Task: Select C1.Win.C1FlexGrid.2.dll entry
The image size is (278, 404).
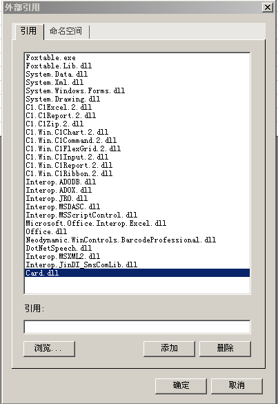Action: pos(137,148)
